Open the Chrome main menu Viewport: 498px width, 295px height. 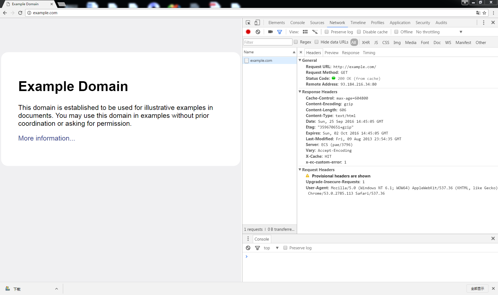493,13
